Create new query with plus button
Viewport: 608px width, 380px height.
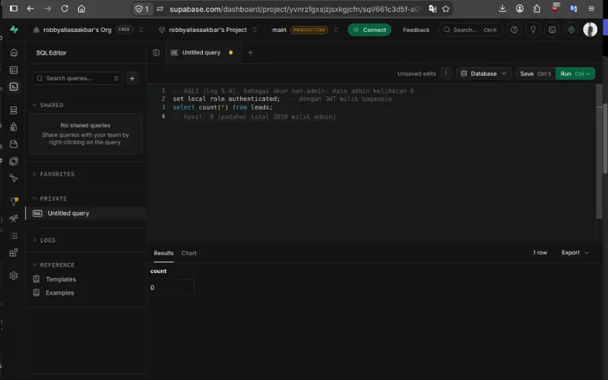pos(131,78)
